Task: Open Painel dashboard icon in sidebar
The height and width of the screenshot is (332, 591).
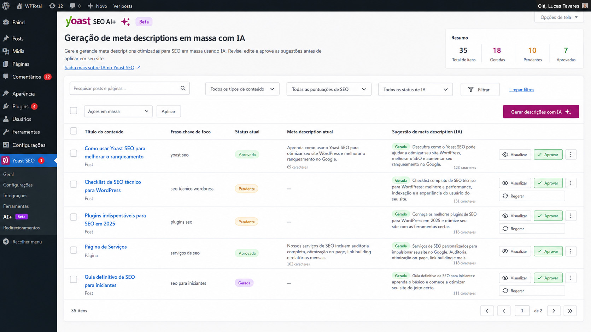Action: click(x=6, y=22)
